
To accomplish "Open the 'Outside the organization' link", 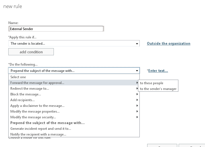I will click(169, 44).
